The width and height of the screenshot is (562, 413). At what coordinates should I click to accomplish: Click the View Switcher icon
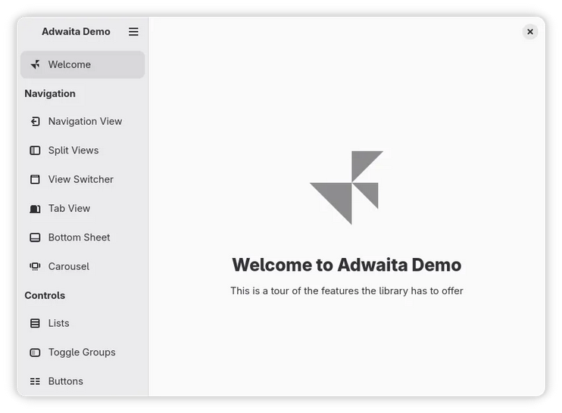[35, 179]
